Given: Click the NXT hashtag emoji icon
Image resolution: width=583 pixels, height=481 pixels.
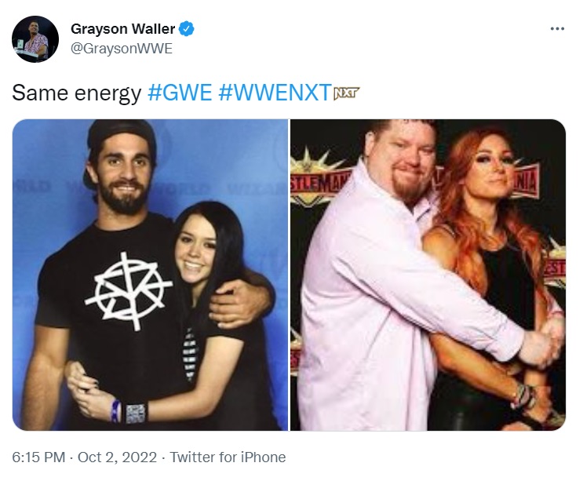Looking at the screenshot, I should (347, 93).
